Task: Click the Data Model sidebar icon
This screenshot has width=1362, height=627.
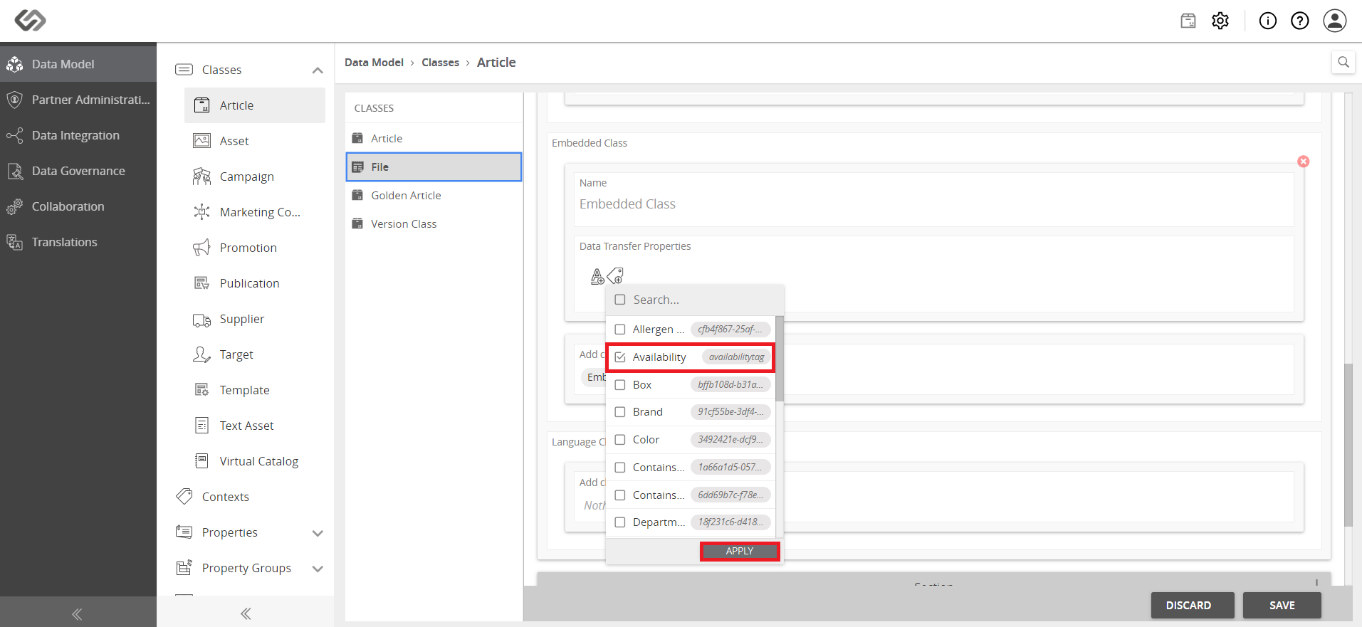Action: 15,64
